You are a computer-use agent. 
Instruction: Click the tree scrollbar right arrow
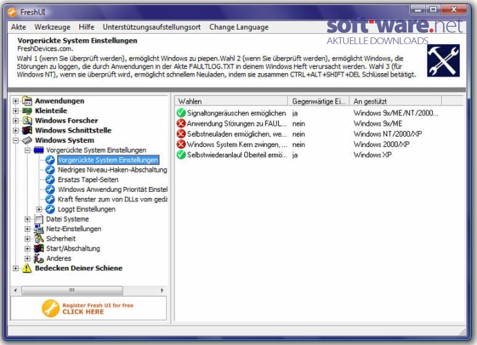coord(162,290)
